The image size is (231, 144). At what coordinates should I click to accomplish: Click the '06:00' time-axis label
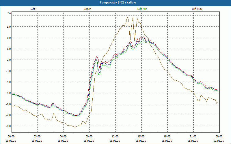pyautogui.click(x=64, y=137)
